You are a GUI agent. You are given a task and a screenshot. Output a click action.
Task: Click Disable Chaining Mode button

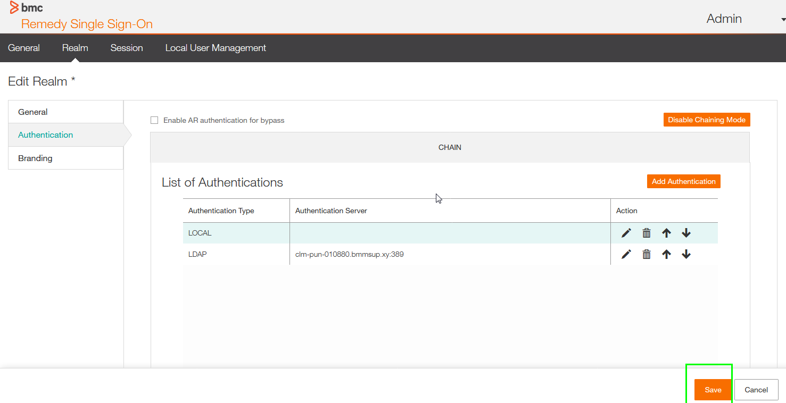point(707,120)
